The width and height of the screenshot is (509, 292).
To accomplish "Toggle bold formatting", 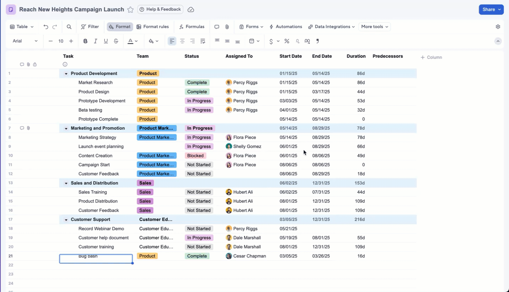I will coord(85,41).
